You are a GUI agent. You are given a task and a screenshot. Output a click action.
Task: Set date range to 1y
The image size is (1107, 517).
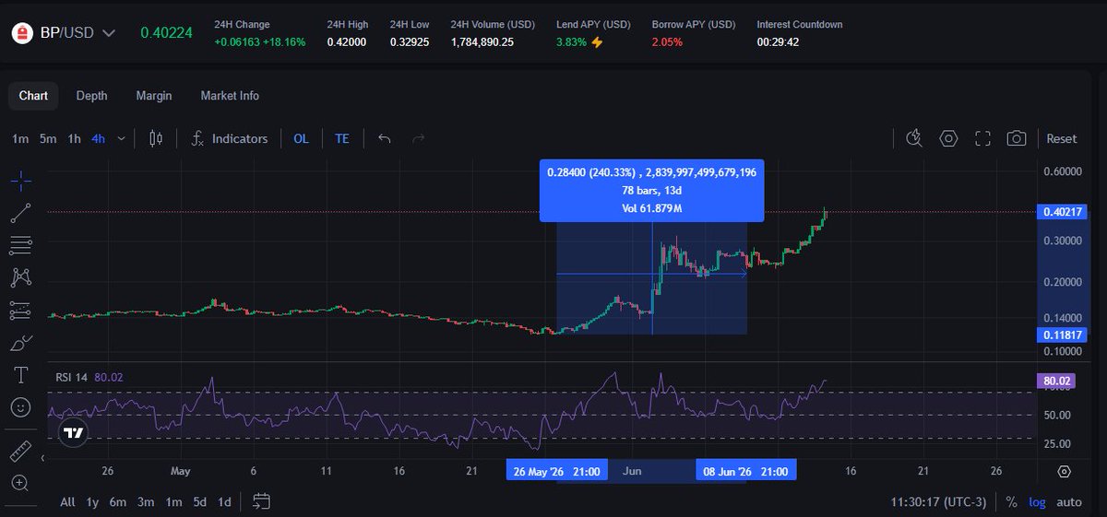coord(92,502)
